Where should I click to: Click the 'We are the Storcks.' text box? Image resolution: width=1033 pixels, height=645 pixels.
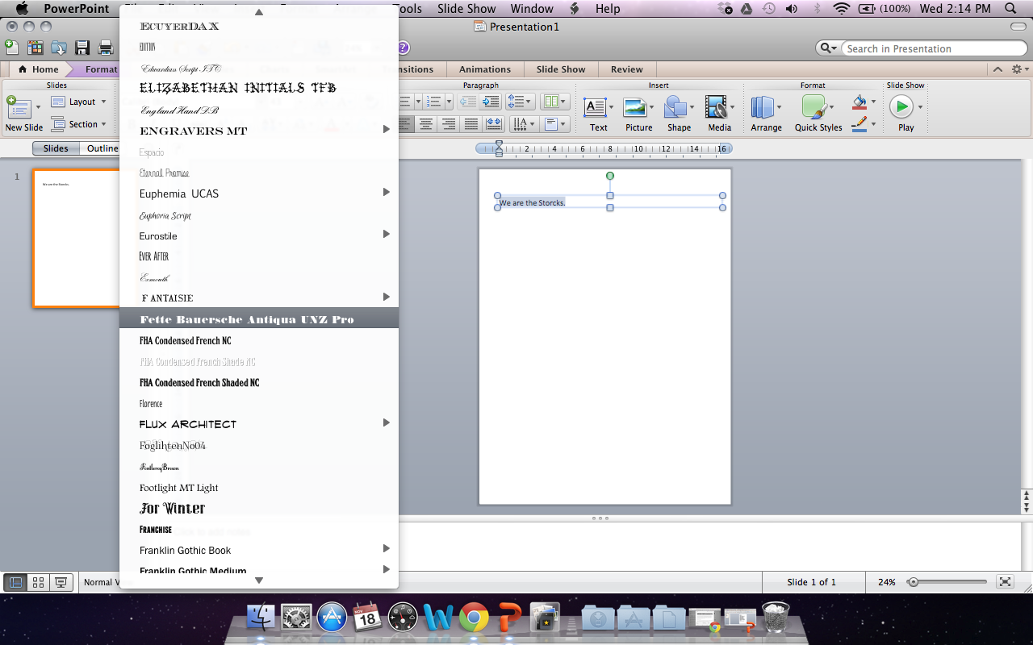click(609, 202)
